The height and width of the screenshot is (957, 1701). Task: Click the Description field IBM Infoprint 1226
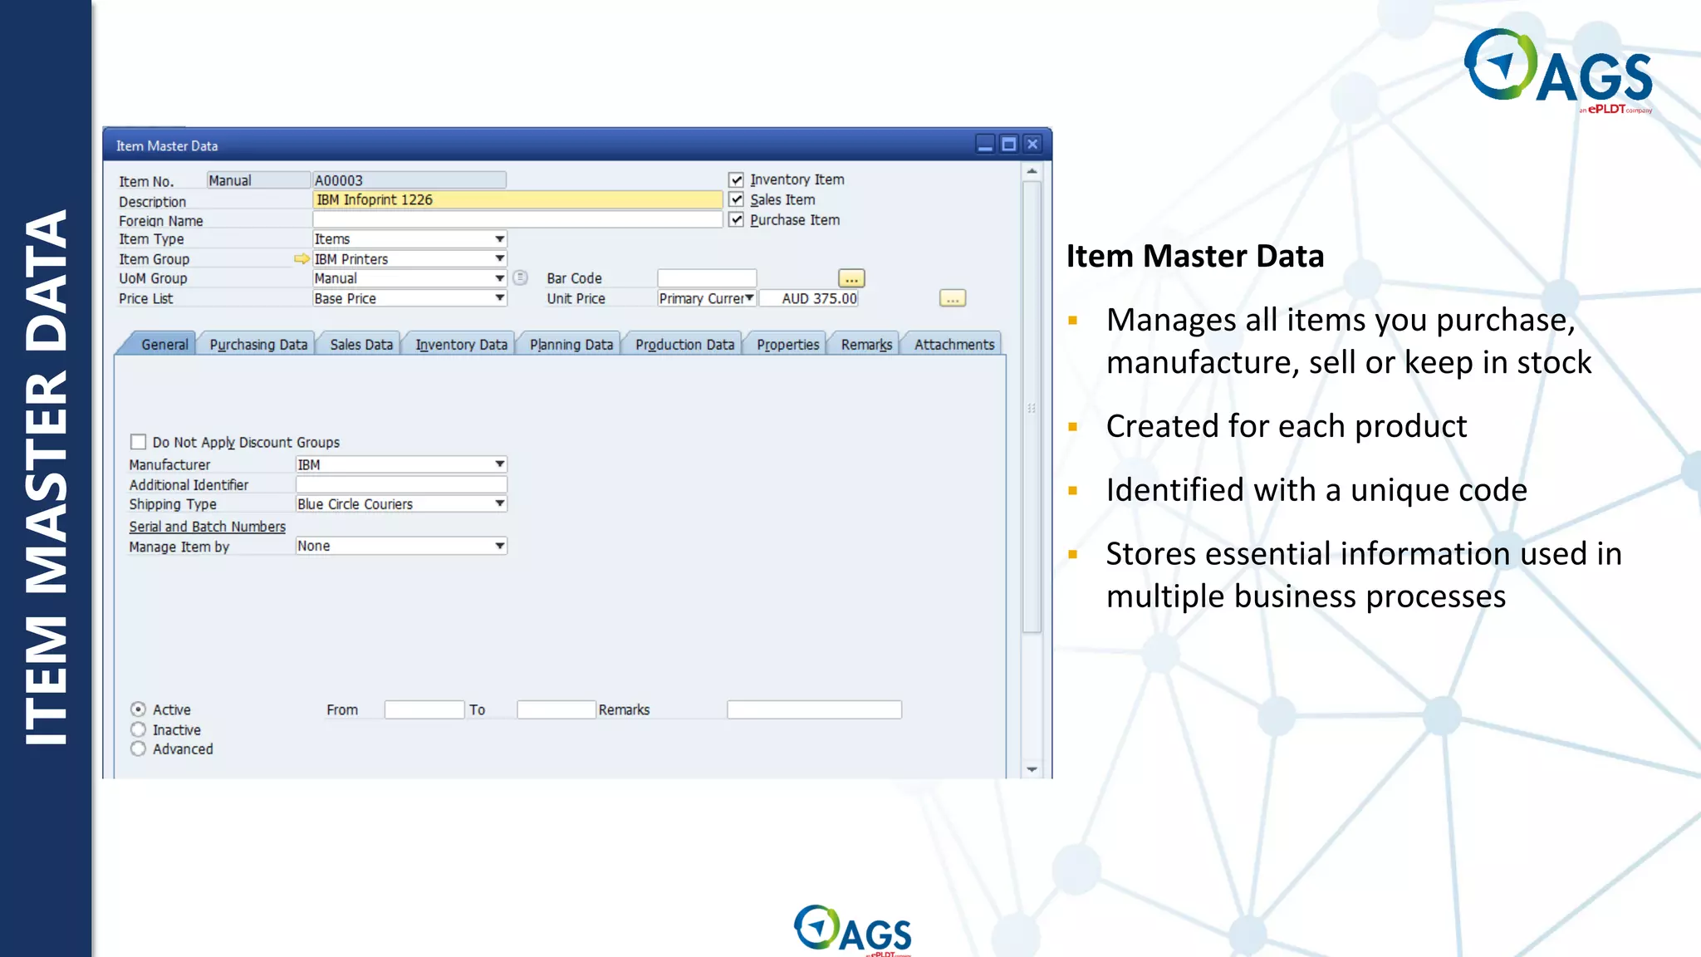tap(517, 199)
